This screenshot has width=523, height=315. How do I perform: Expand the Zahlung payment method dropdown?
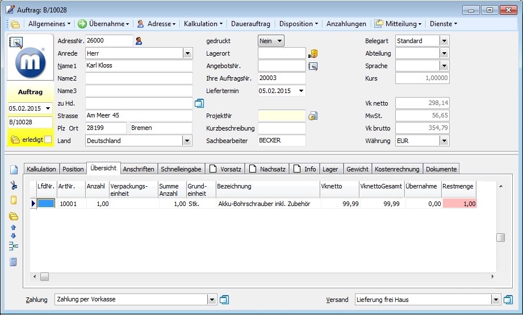212,299
